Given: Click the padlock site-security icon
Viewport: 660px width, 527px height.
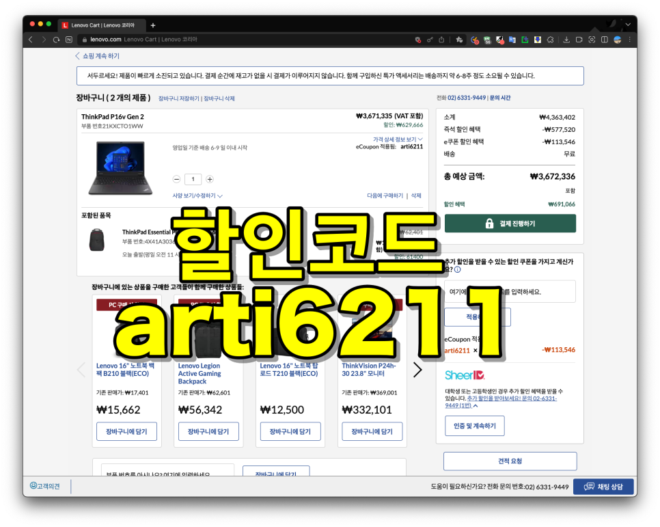Looking at the screenshot, I should (x=85, y=40).
